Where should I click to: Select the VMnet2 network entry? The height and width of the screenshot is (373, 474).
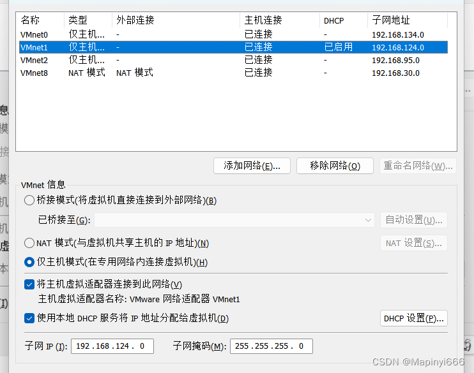(233, 60)
